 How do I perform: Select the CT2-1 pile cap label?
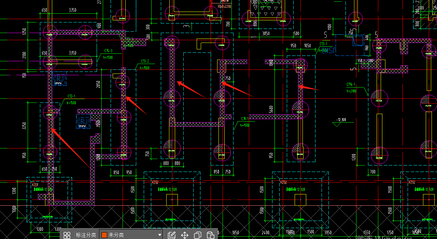(71, 96)
